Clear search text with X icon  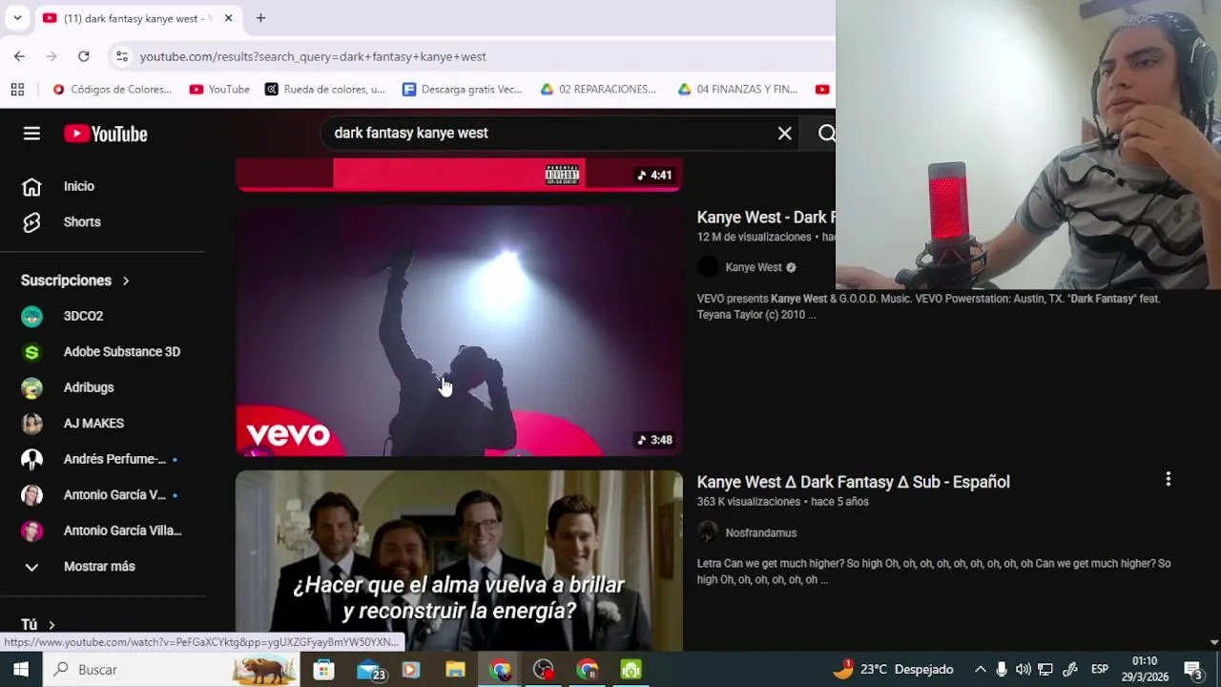click(784, 134)
